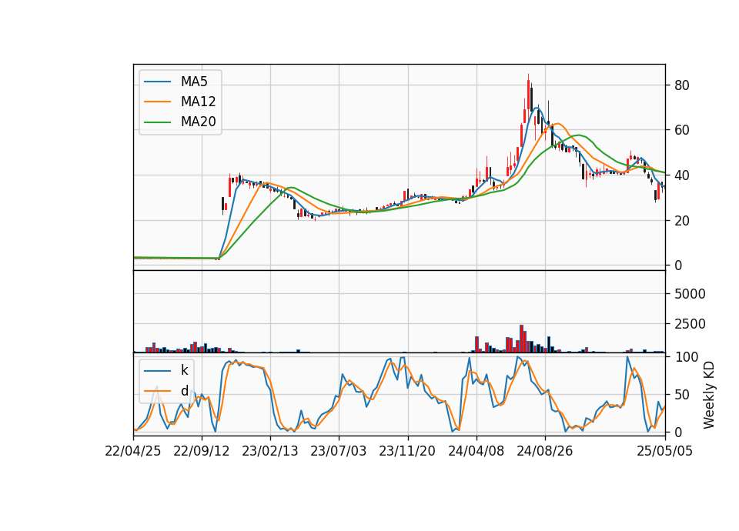Image resolution: width=739 pixels, height=531 pixels.
Task: Click the 23/07/03 date axis label
Action: pyautogui.click(x=339, y=451)
